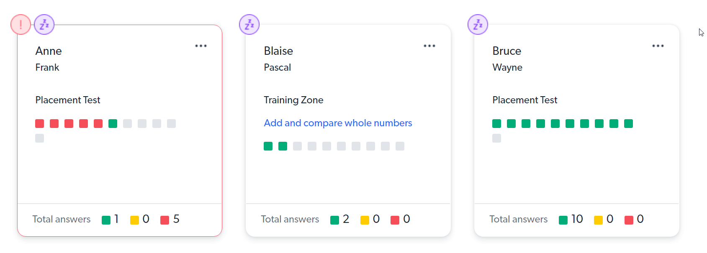Click the sleeping status icon on Bruce's card
This screenshot has height=253, width=707.
478,25
